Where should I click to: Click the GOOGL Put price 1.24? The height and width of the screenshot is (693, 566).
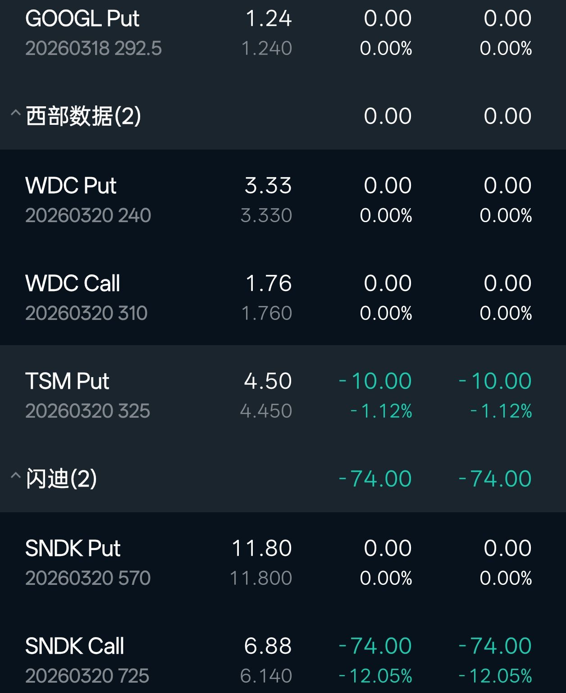[269, 19]
